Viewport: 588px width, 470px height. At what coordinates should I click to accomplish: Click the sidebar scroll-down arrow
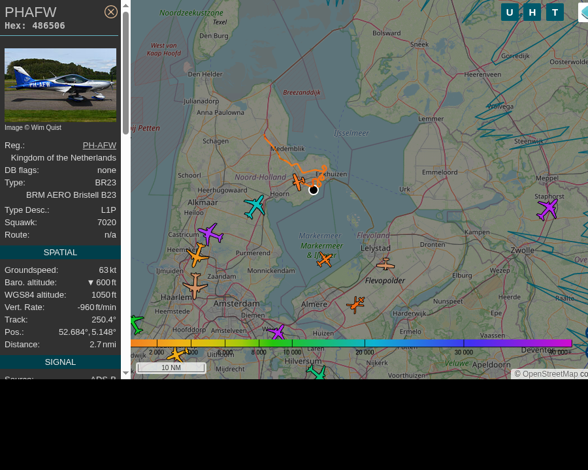(x=125, y=373)
